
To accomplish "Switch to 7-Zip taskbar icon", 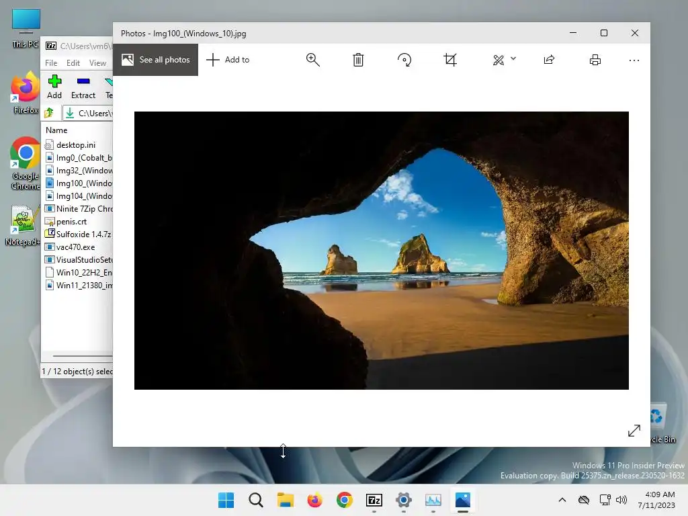I will [x=374, y=500].
